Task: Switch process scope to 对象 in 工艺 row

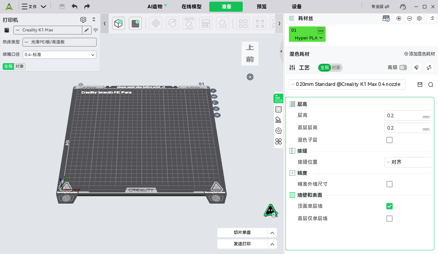Action: click(x=336, y=68)
